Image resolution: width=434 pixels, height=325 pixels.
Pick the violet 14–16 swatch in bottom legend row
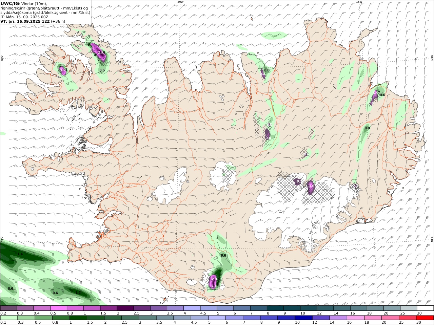[338, 318]
